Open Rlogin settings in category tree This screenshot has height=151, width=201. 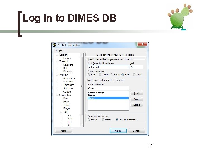66,108
